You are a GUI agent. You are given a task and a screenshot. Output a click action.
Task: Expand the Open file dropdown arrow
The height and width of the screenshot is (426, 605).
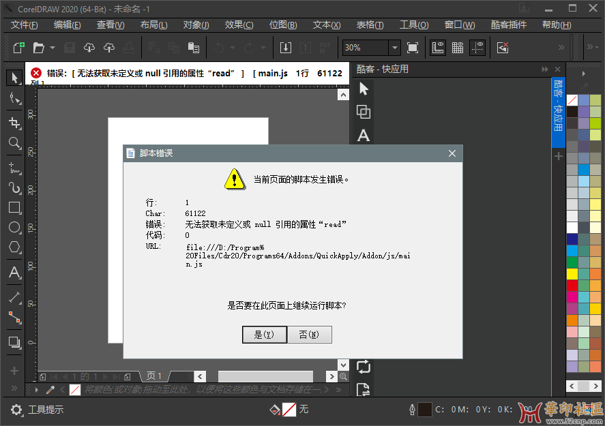point(53,48)
